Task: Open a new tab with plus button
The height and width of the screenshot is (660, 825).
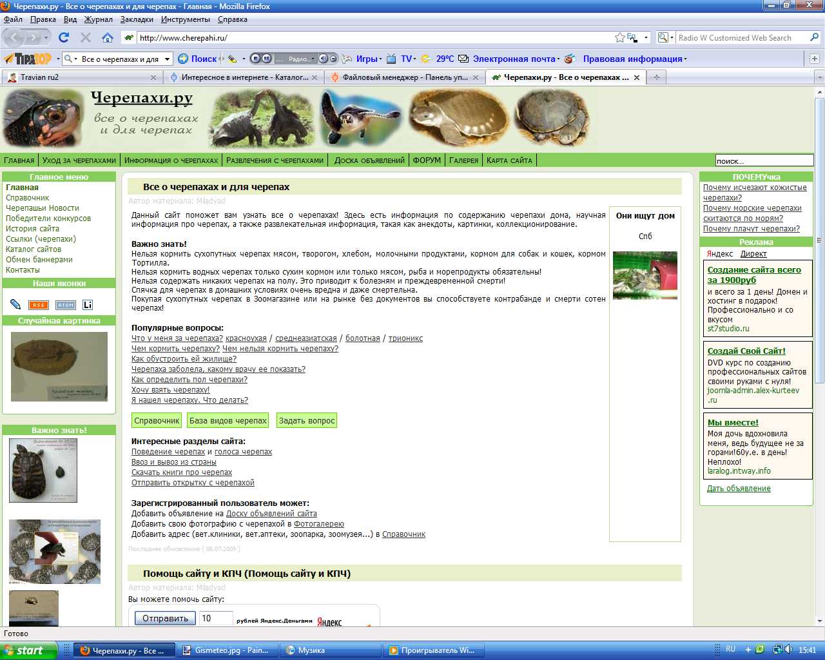Action: click(x=657, y=77)
